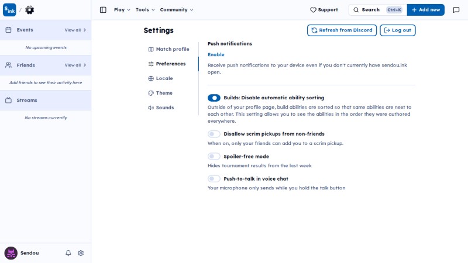Click the Match profile map icon

151,49
